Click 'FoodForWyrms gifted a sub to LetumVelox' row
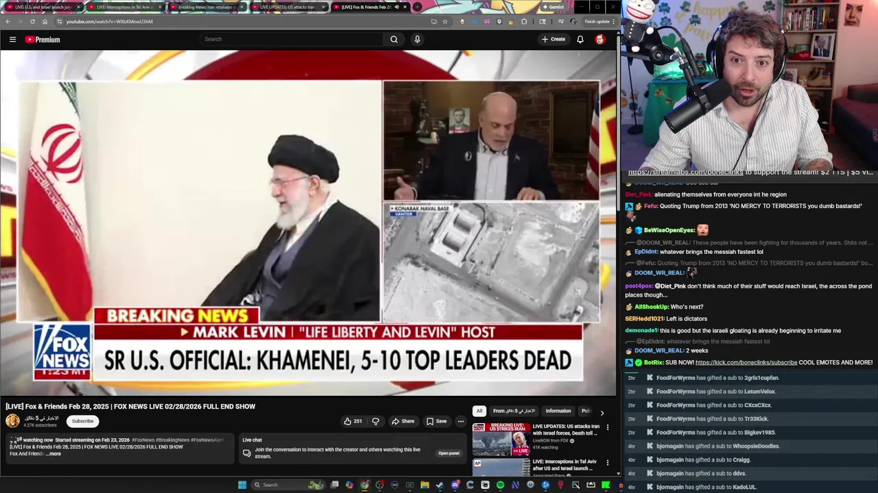The width and height of the screenshot is (878, 493). click(750, 392)
